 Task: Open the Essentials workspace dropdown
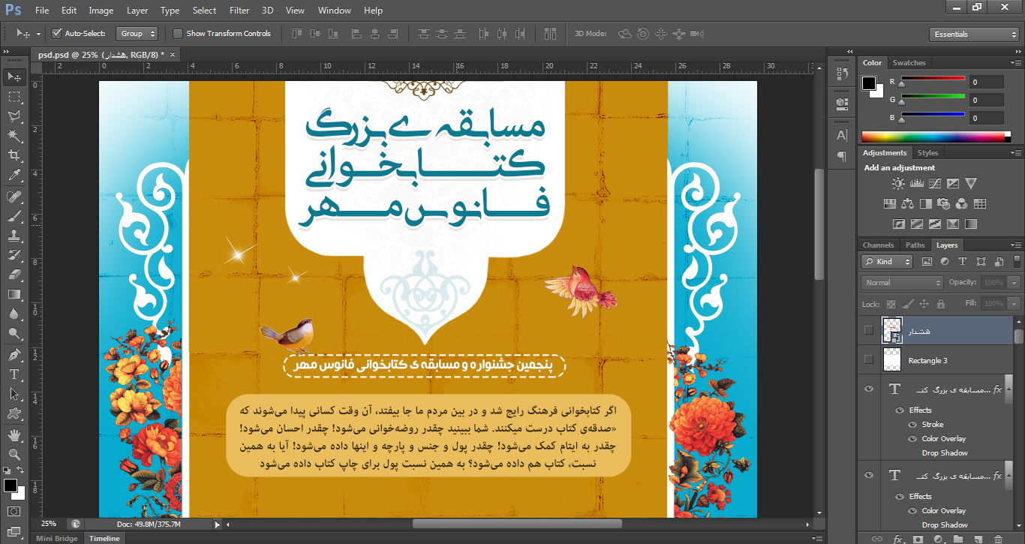[x=972, y=35]
